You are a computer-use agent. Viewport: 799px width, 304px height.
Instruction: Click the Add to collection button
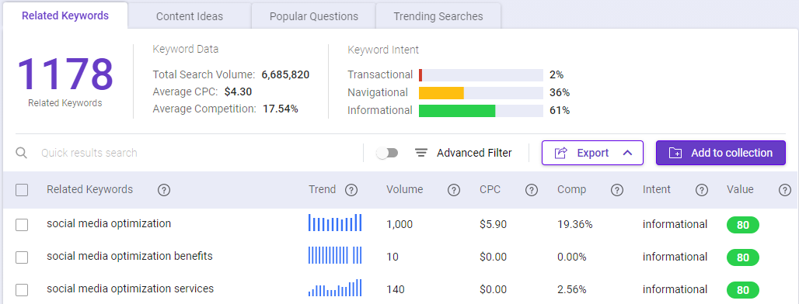[x=720, y=153]
